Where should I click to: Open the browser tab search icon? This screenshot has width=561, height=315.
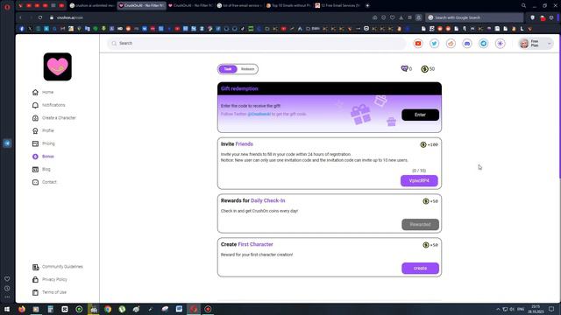(x=523, y=6)
